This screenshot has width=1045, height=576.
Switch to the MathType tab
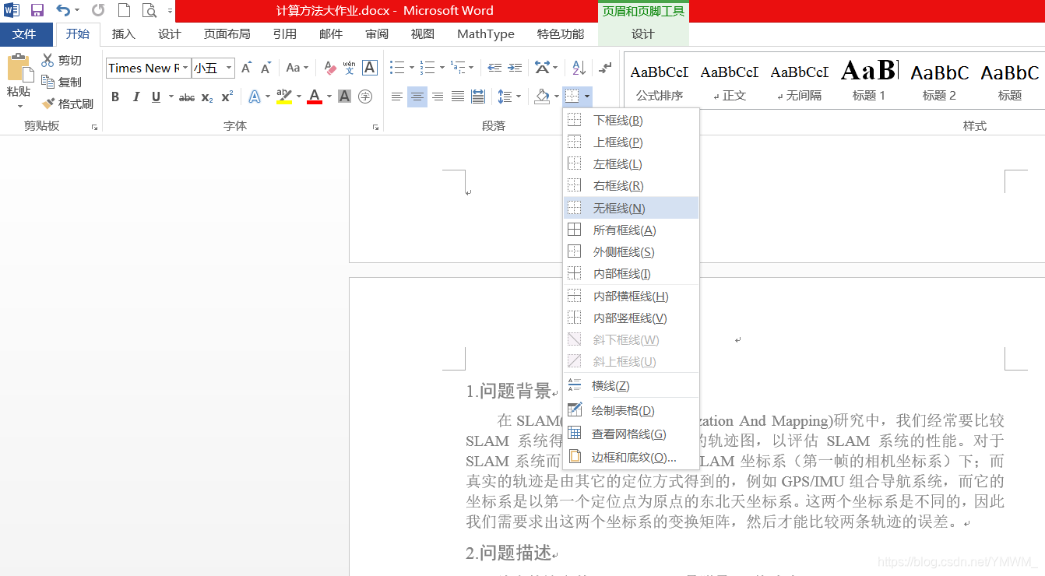pyautogui.click(x=486, y=34)
